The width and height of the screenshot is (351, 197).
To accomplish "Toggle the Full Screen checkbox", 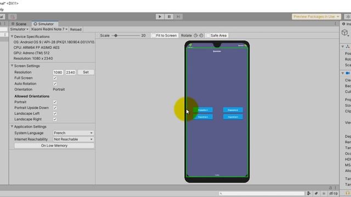I will [x=55, y=78].
